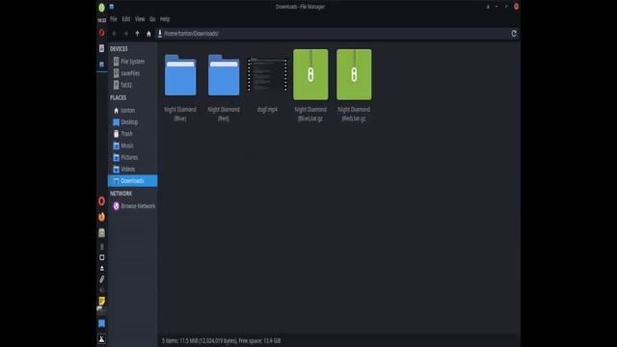Click the Night Diamond (Red) folder name label
This screenshot has height=347, width=617.
224,114
